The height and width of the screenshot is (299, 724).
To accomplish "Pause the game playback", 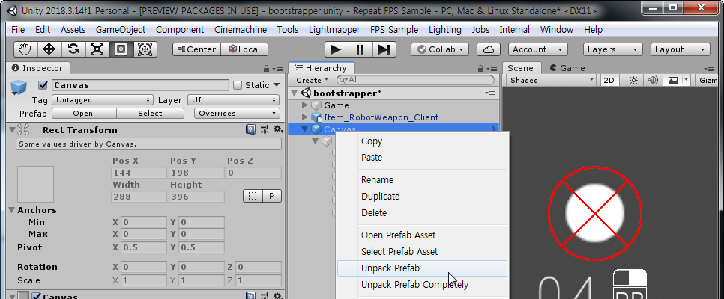I will coord(361,49).
